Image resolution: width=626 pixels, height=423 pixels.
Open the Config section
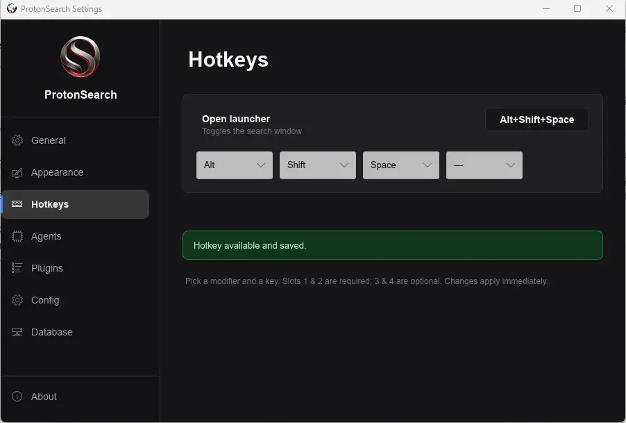point(76,300)
